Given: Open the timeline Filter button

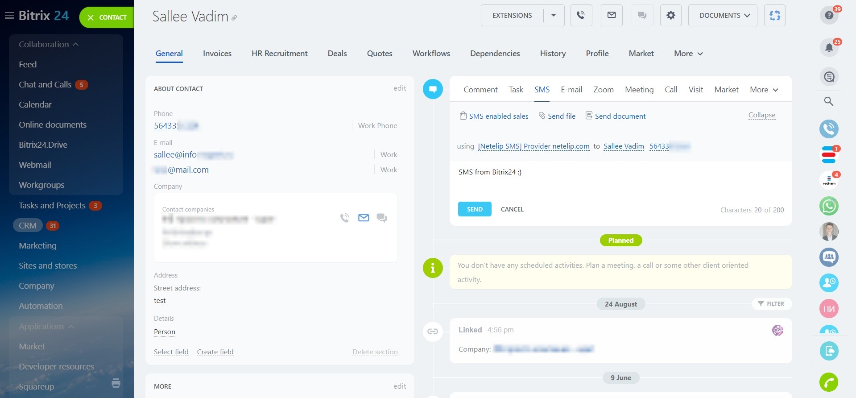Looking at the screenshot, I should coord(771,304).
